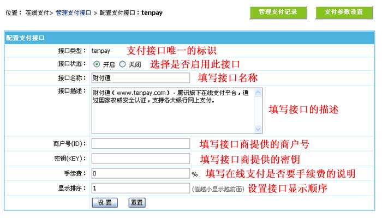This screenshot has width=382, height=219.
Task: Click the description box scrollbar track
Action: pos(259,111)
